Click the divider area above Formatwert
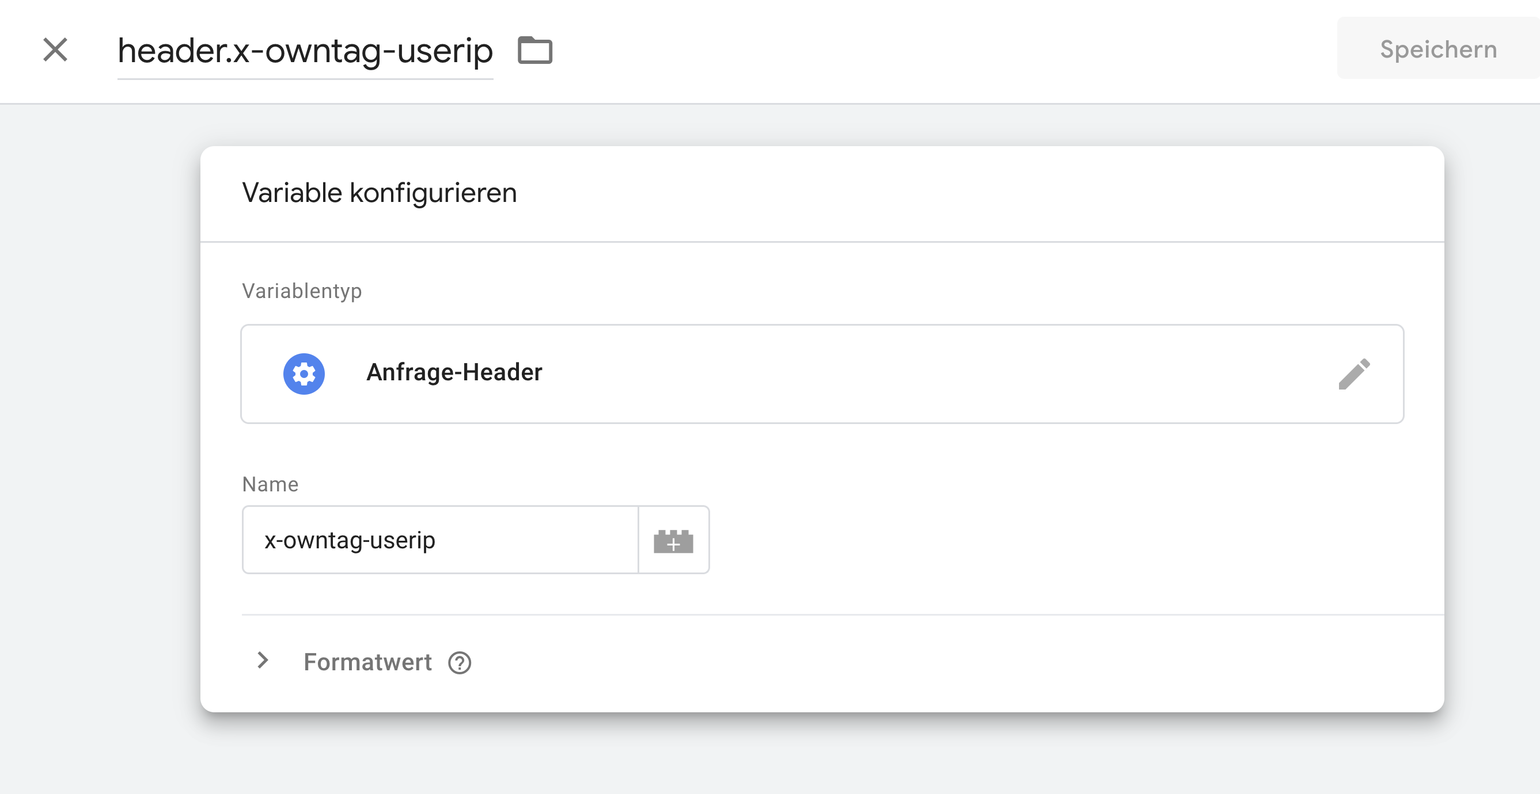The height and width of the screenshot is (794, 1540). (837, 614)
